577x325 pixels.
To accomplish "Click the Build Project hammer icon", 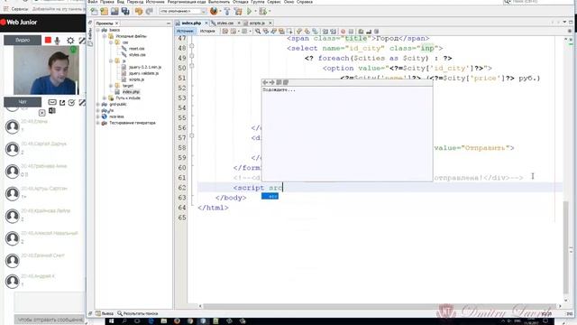I will 227,12.
